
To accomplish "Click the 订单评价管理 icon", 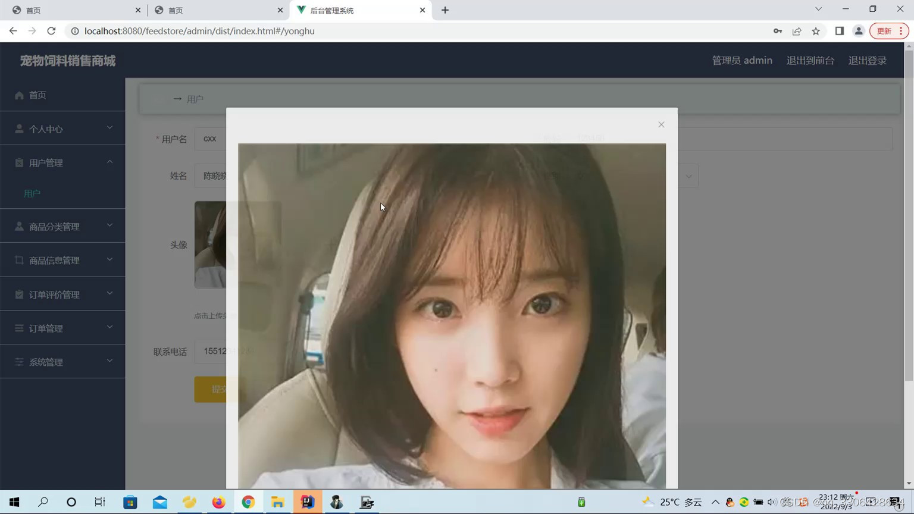I will point(19,294).
